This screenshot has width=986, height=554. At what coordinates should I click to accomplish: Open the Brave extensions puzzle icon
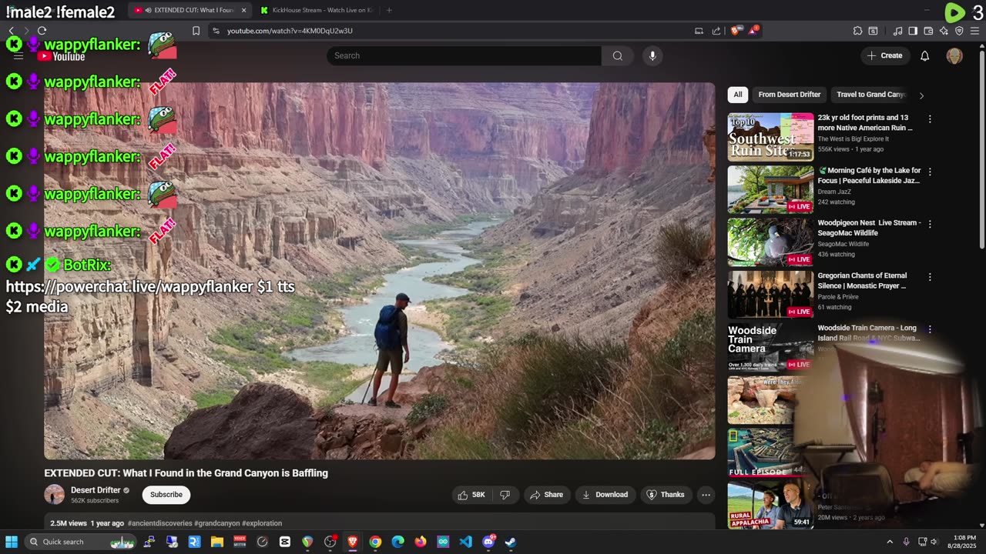(x=857, y=31)
